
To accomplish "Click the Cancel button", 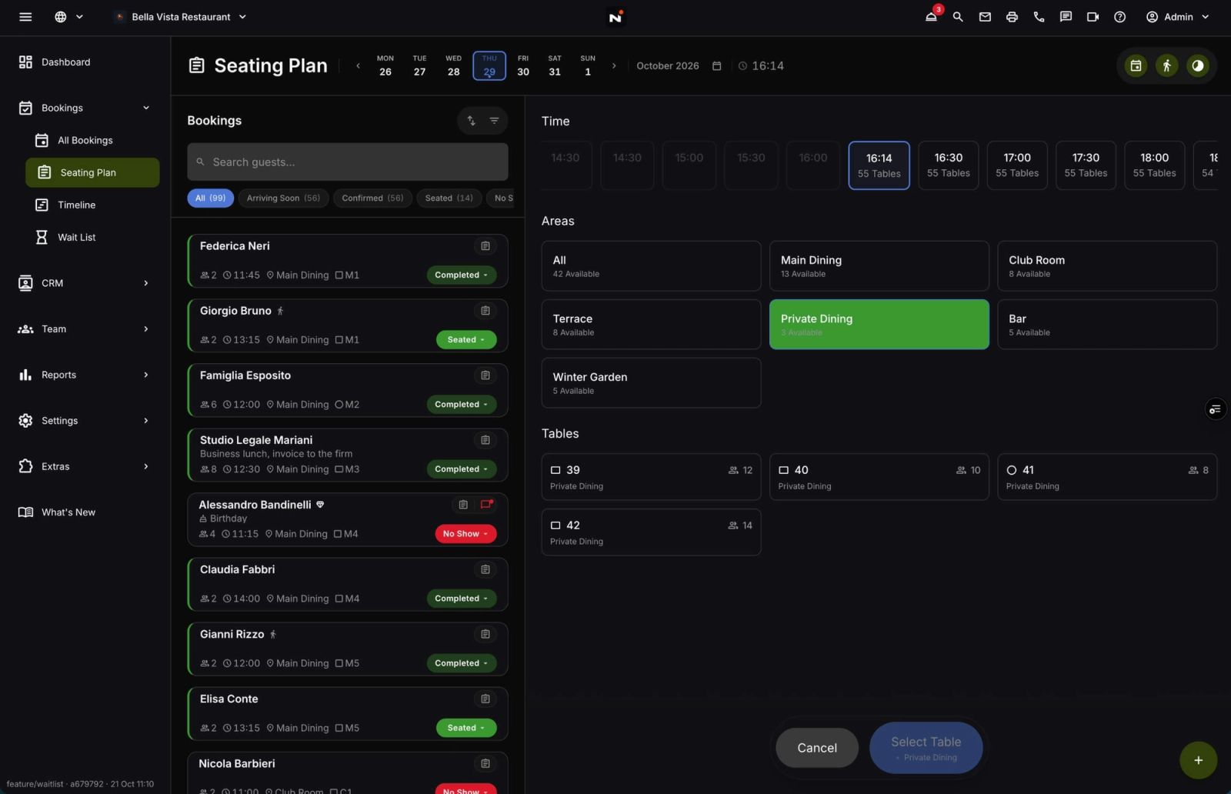I will click(817, 748).
